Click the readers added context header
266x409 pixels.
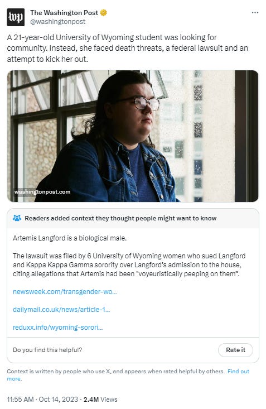coord(120,218)
